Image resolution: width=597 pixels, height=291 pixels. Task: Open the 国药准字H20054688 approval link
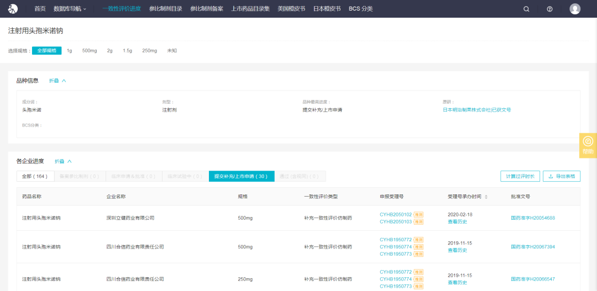[532, 218]
